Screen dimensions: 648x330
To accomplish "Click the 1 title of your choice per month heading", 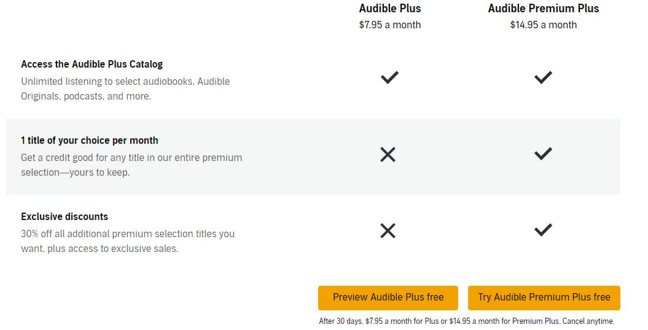I will click(x=90, y=140).
